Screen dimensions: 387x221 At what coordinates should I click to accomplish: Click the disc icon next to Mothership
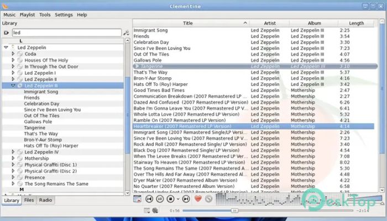pyautogui.click(x=20, y=159)
